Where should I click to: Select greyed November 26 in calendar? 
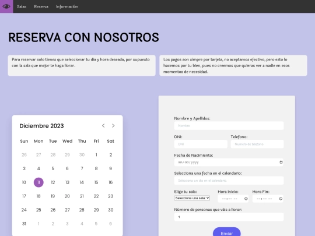24,155
